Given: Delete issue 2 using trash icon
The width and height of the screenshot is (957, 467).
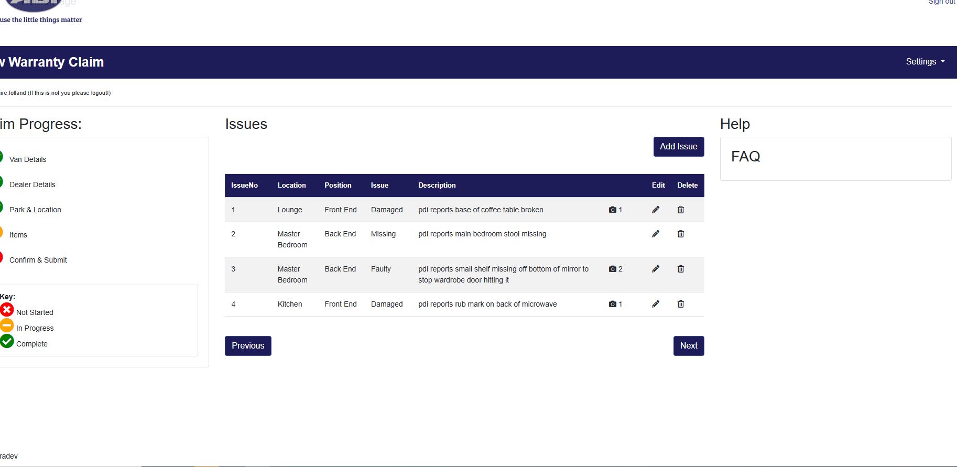Looking at the screenshot, I should coord(680,234).
